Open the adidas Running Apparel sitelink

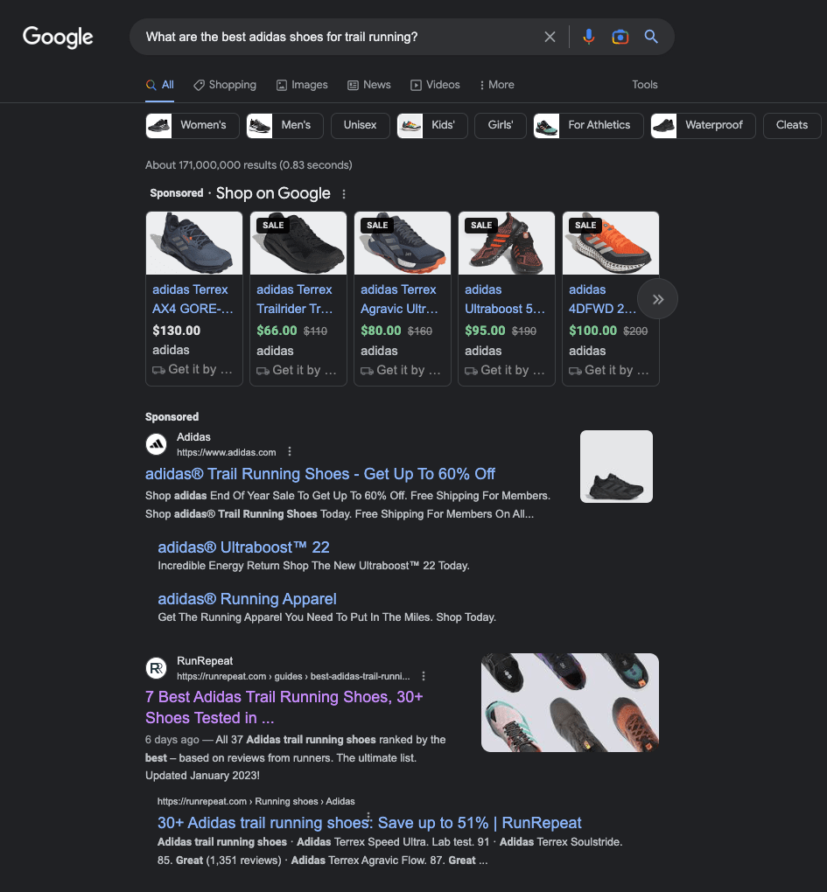247,599
